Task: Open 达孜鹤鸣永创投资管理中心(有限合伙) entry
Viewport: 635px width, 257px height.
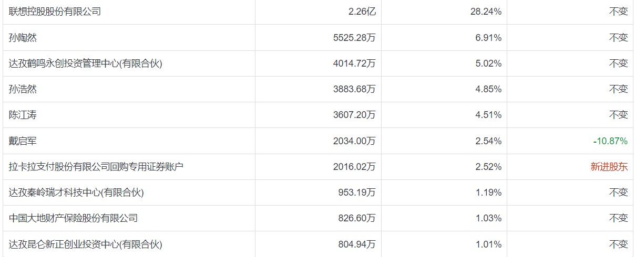Action: [x=86, y=63]
